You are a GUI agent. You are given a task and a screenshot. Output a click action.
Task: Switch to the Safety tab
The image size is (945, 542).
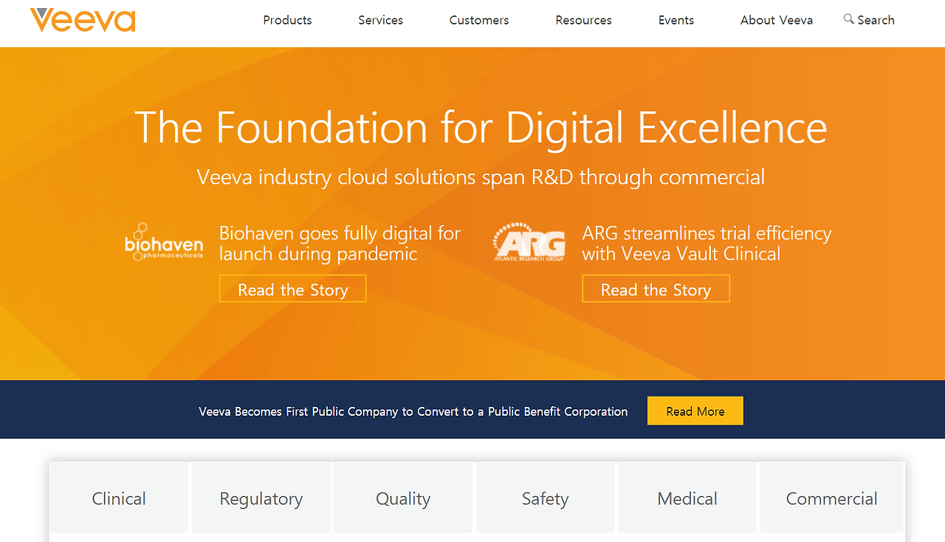pyautogui.click(x=546, y=498)
